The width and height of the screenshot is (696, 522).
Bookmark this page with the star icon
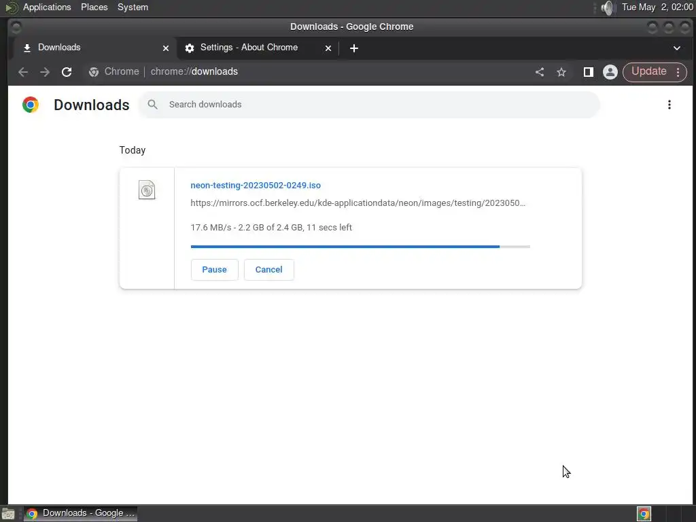coord(561,72)
